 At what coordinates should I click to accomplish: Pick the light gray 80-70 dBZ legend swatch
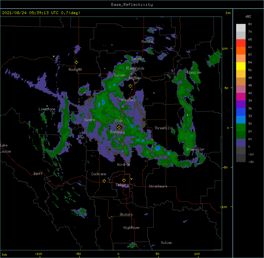point(241,28)
